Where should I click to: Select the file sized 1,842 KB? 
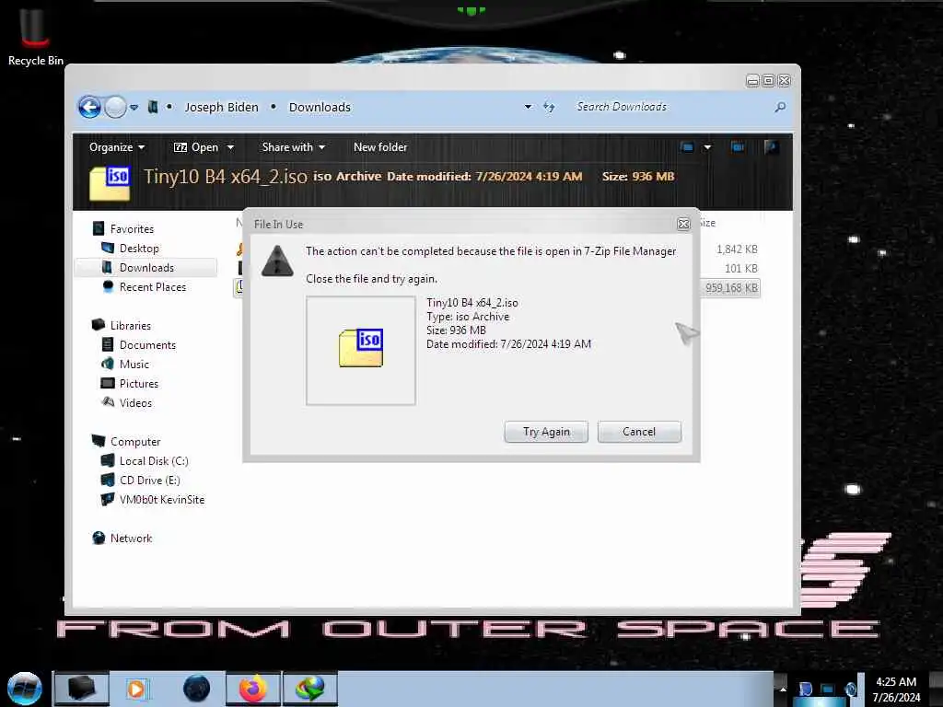click(737, 249)
